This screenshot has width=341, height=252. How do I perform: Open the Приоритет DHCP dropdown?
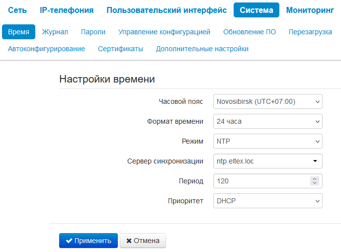tap(267, 201)
